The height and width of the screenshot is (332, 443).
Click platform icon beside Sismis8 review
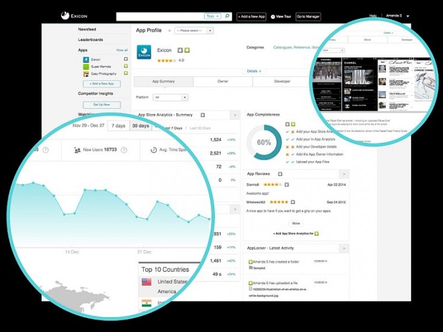point(286,184)
